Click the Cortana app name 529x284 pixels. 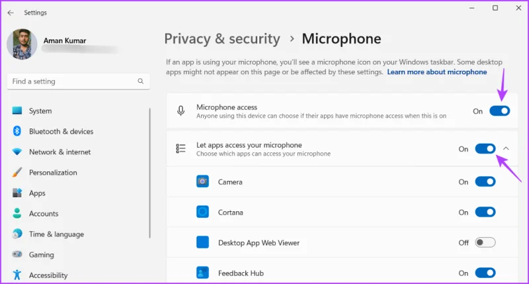230,213
